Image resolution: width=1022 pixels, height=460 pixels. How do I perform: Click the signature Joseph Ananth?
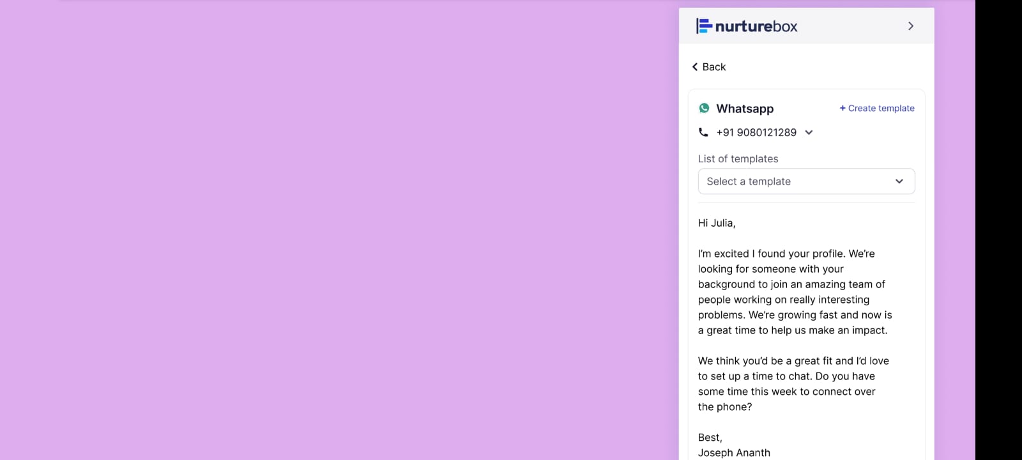tap(734, 453)
